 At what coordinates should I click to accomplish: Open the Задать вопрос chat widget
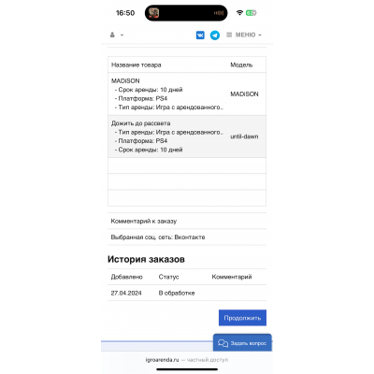coord(242,343)
